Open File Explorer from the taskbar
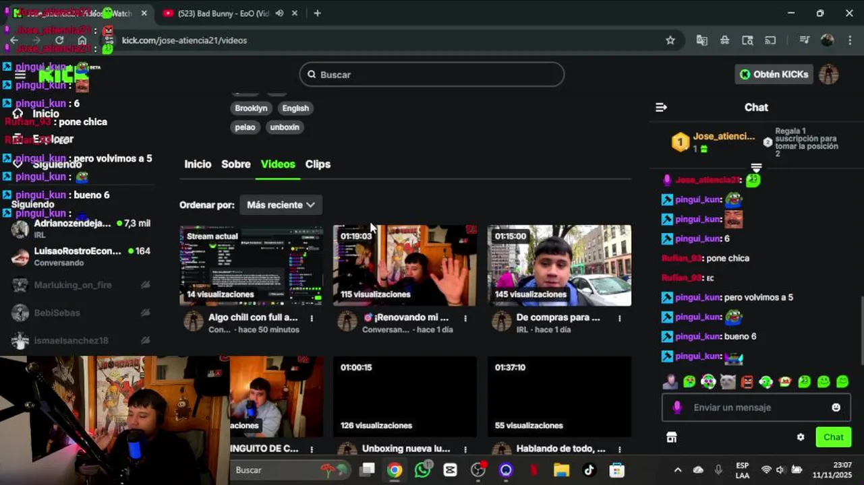Viewport: 864px width, 485px height. pyautogui.click(x=561, y=470)
